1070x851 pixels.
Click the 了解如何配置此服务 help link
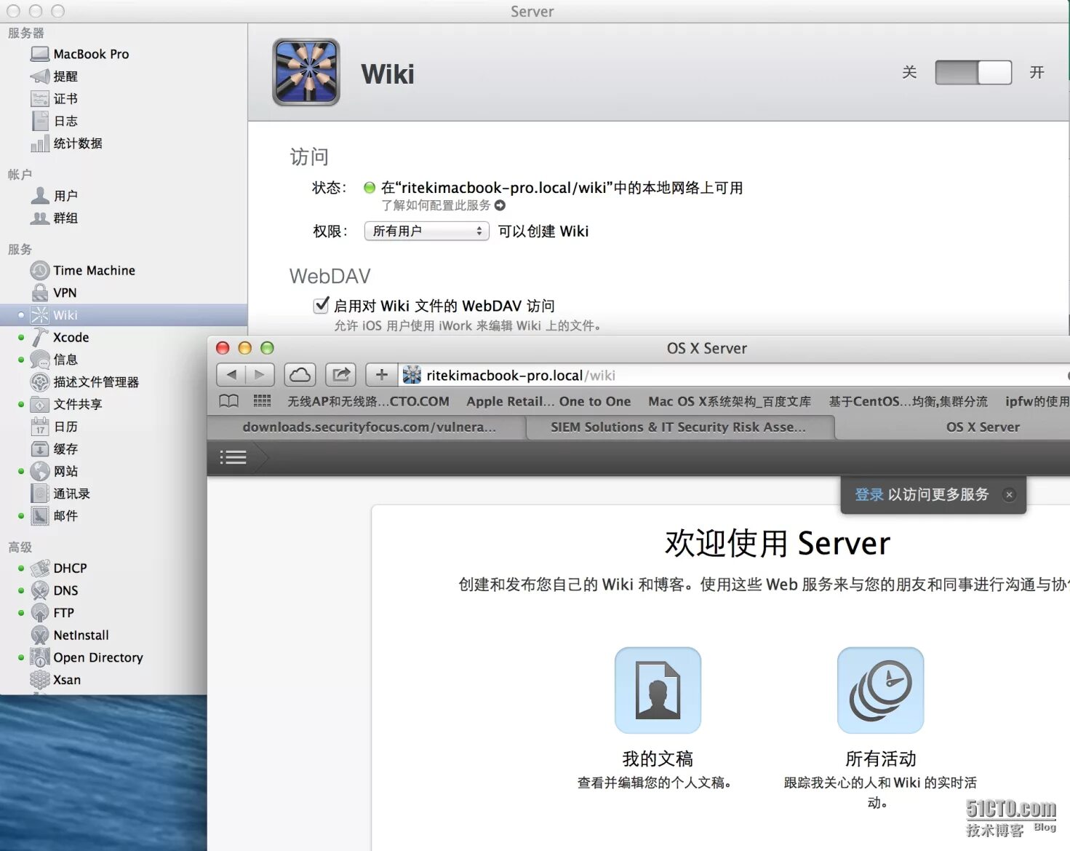tap(443, 205)
